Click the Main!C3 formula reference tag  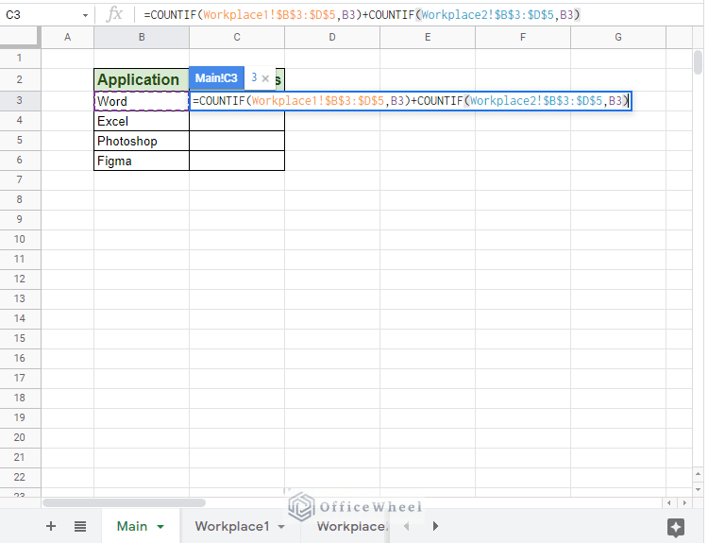(216, 78)
